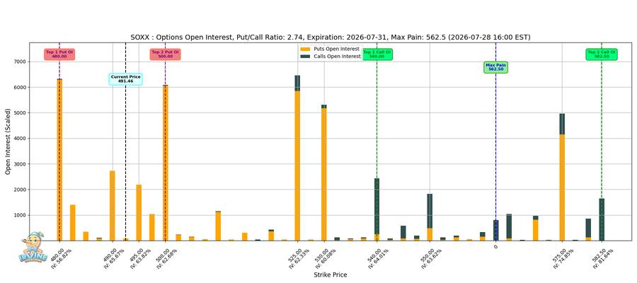Click the 'Open Interest (Scaled)' y-axis title
This screenshot has height=283, width=637.
(x=8, y=141)
